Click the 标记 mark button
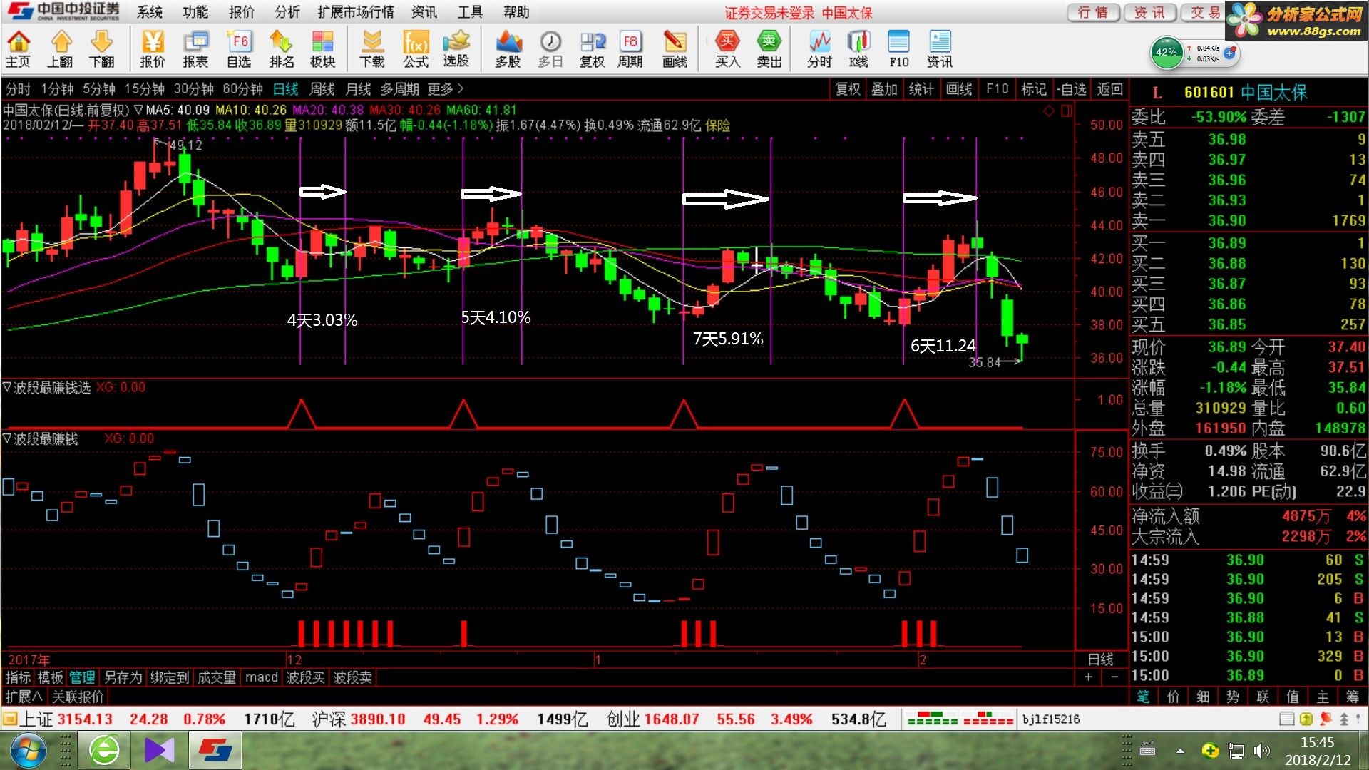 pyautogui.click(x=1034, y=89)
